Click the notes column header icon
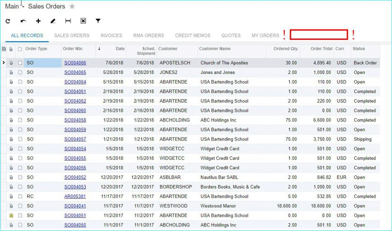Image resolution: width=392 pixels, height=231 pixels. click(20, 49)
